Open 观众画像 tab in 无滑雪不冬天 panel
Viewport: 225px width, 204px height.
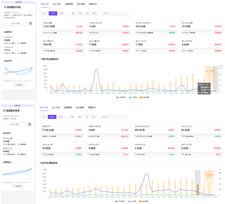coord(80,107)
